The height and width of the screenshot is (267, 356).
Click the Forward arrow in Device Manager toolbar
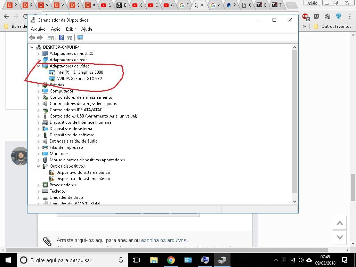click(x=40, y=38)
